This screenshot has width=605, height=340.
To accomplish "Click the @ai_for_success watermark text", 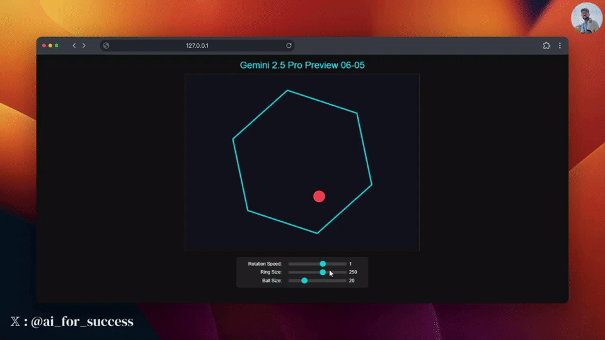I will tap(82, 322).
